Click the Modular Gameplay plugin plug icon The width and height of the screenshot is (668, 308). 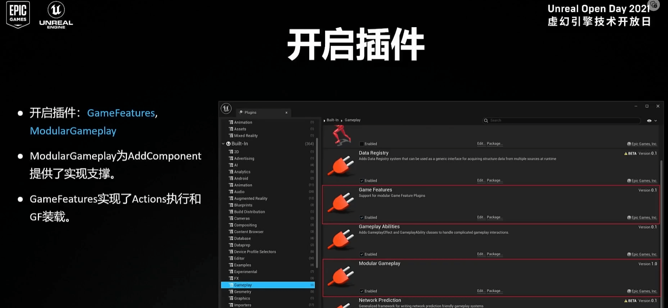pos(341,276)
